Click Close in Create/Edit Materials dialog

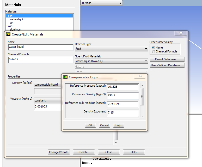click(109, 152)
